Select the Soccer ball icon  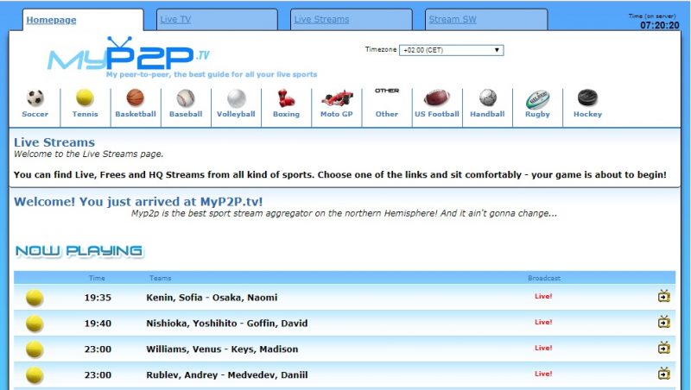(35, 98)
